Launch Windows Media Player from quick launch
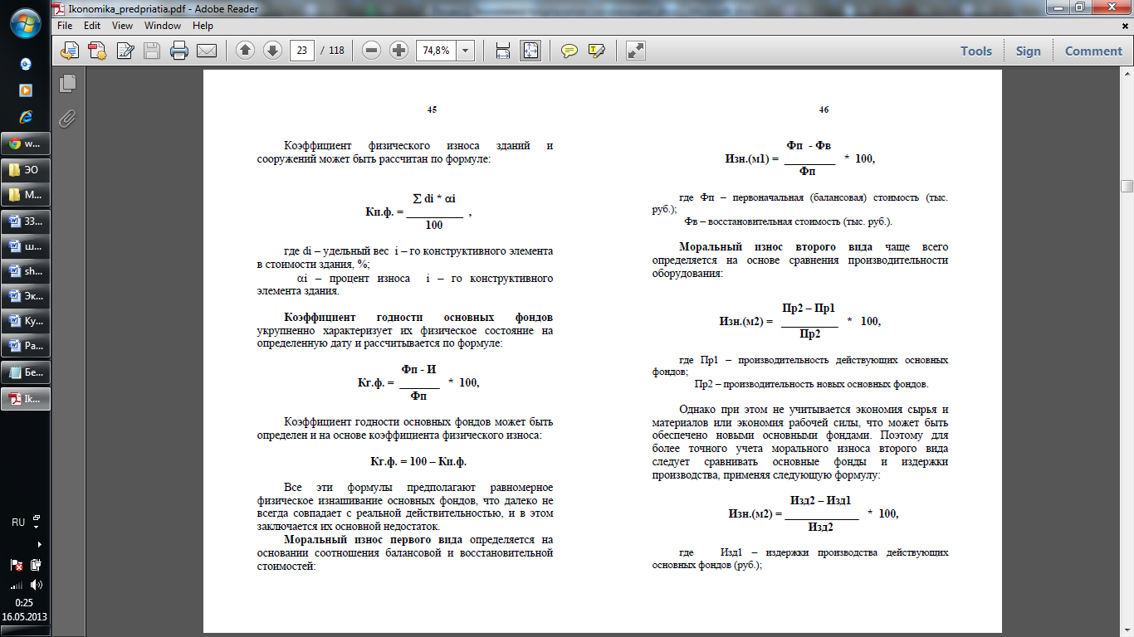Screen dimensions: 1134x637 click(x=26, y=90)
